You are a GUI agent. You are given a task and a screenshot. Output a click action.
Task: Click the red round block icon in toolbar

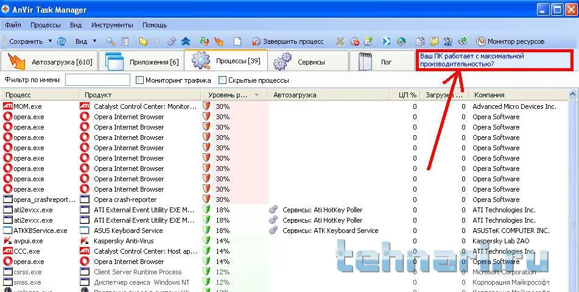pos(354,41)
